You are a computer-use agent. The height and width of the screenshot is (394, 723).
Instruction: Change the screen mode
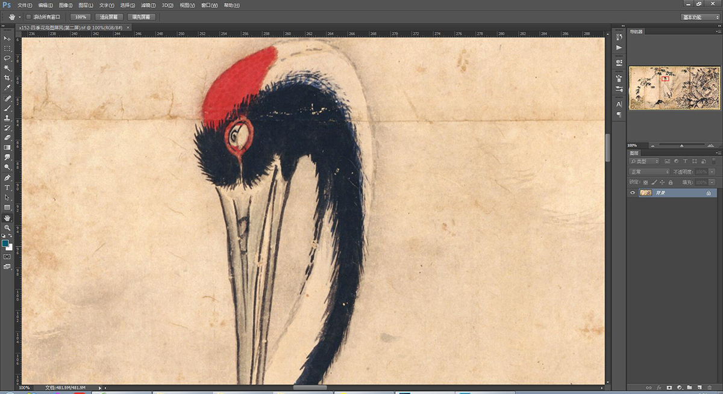7,266
